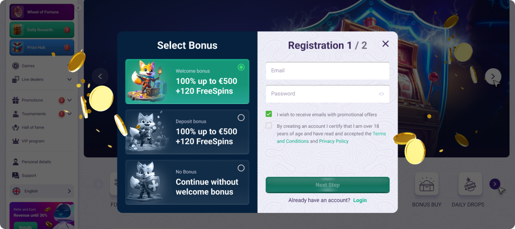Click the Games sidebar icon
515x229 pixels.
click(x=16, y=66)
